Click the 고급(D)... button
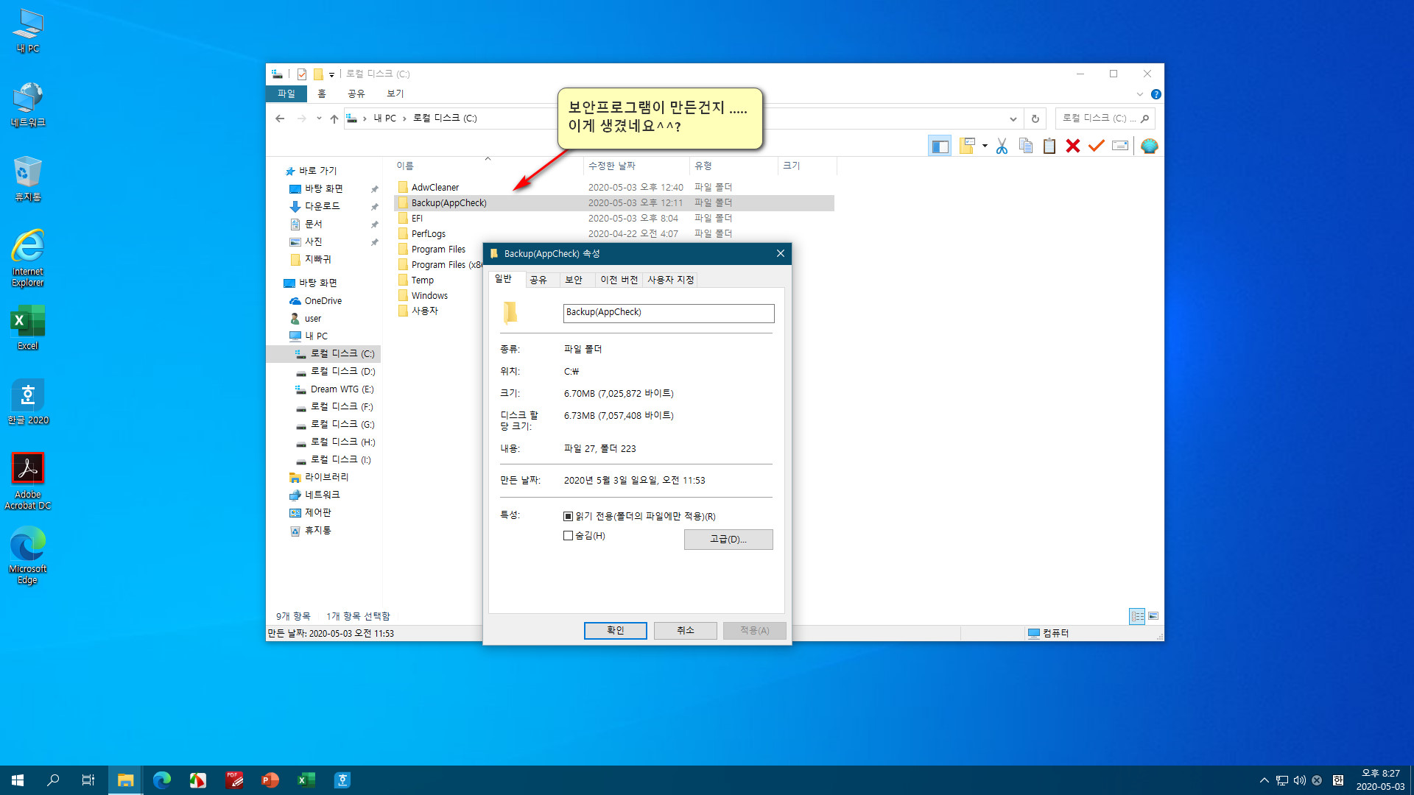 pyautogui.click(x=728, y=540)
